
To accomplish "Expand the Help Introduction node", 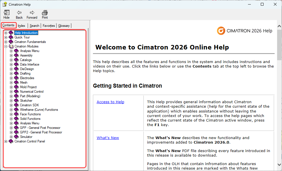I will 6,33.
